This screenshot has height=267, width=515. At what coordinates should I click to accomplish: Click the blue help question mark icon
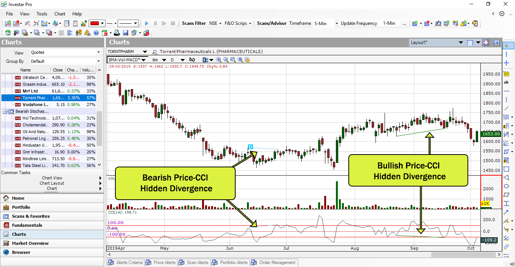click(x=96, y=33)
